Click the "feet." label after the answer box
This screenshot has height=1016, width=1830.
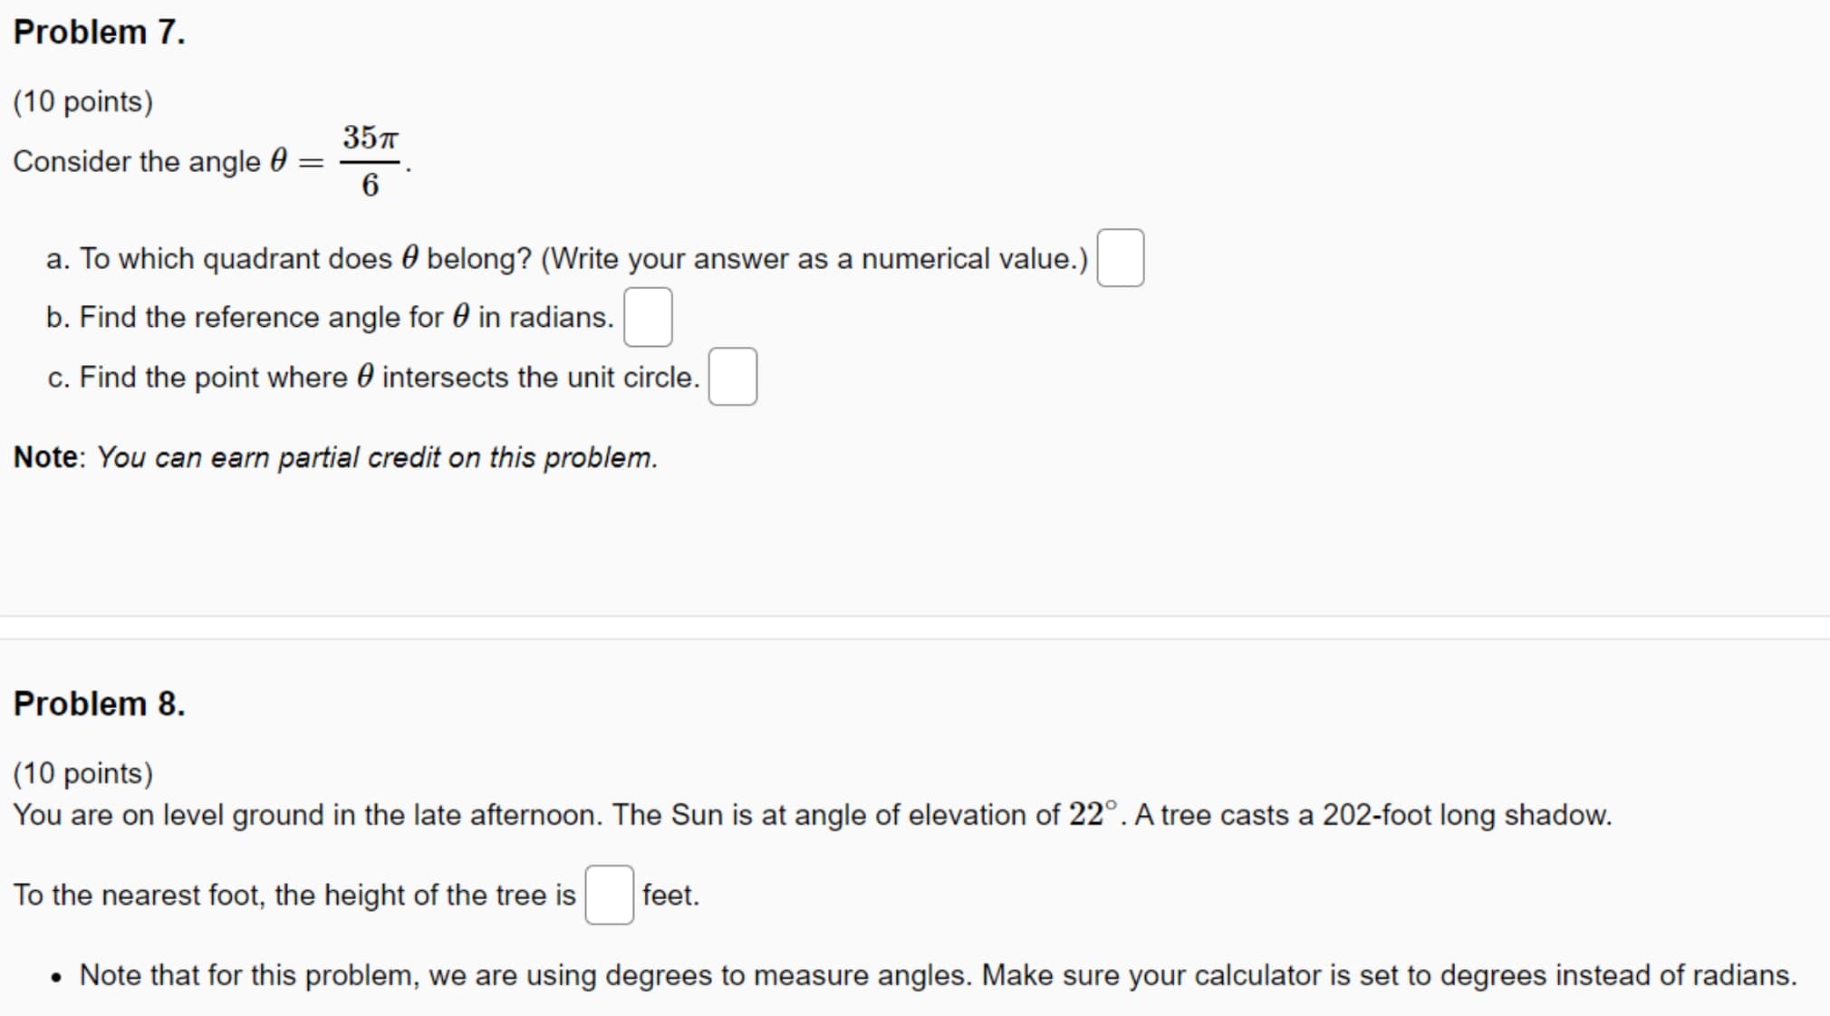pos(670,896)
